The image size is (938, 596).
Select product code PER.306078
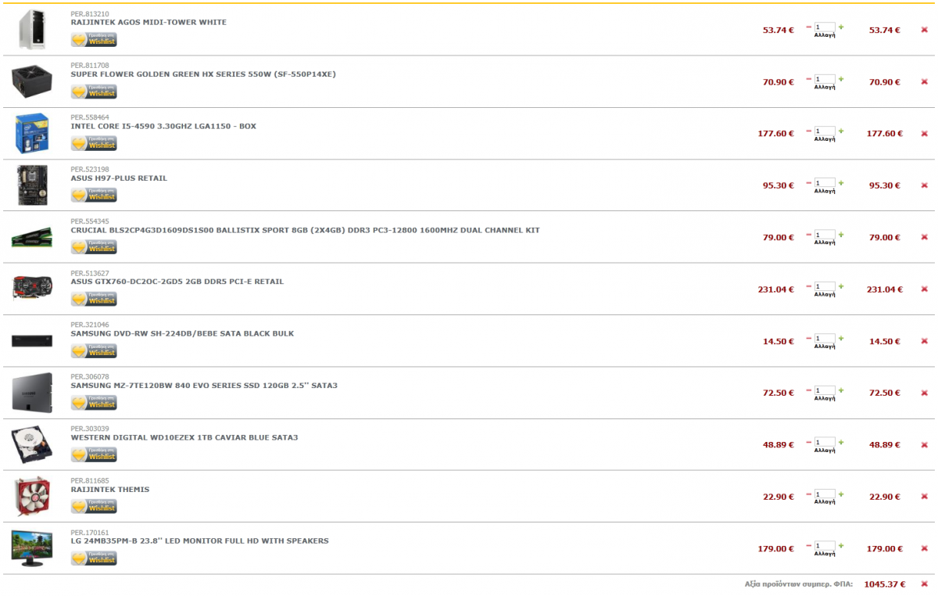[x=90, y=377]
